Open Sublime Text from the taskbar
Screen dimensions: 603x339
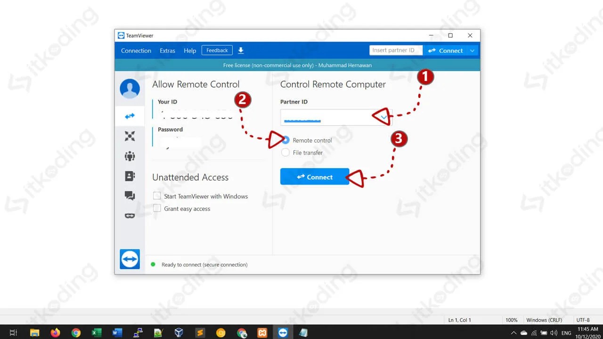200,332
